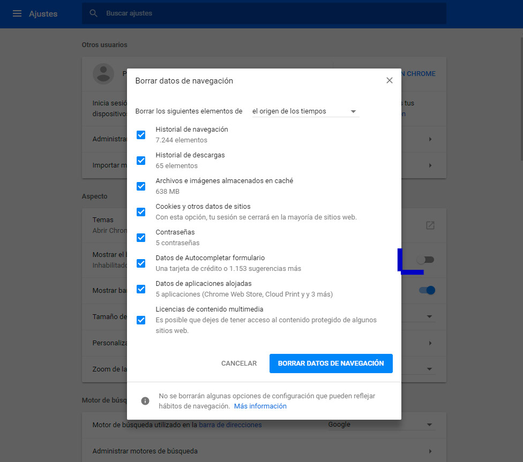Uncheck Datos de aplicaciones alojadas
Screen dimensions: 523x462
pos(141,289)
